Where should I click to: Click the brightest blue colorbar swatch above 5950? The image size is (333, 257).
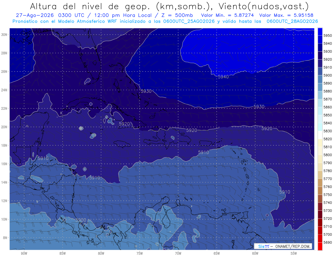320,32
